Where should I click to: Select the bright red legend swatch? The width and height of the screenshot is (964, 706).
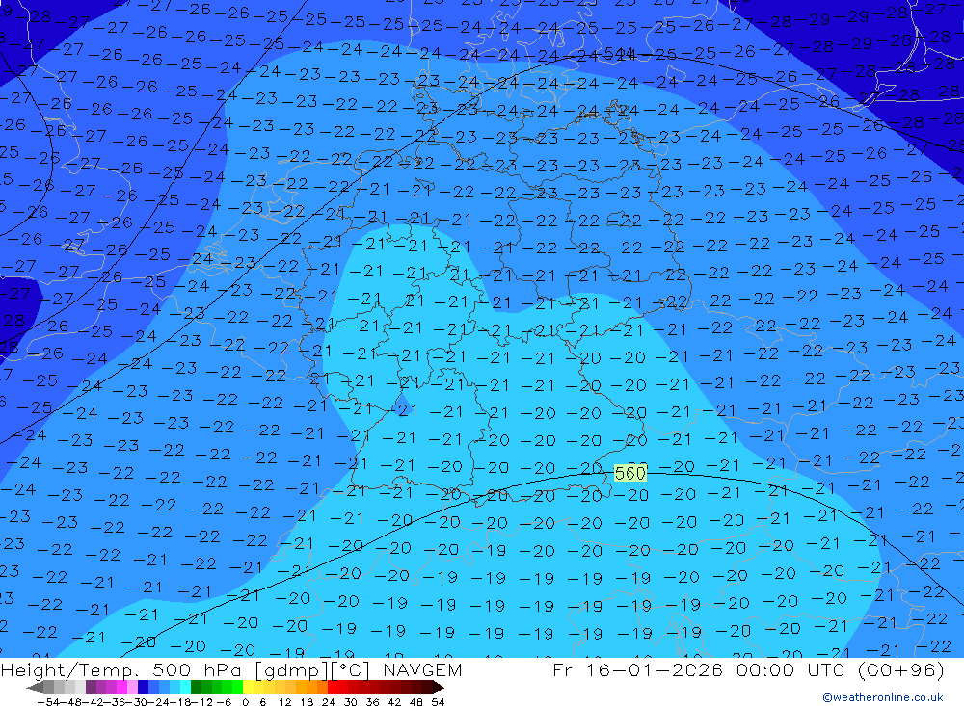pyautogui.click(x=334, y=688)
